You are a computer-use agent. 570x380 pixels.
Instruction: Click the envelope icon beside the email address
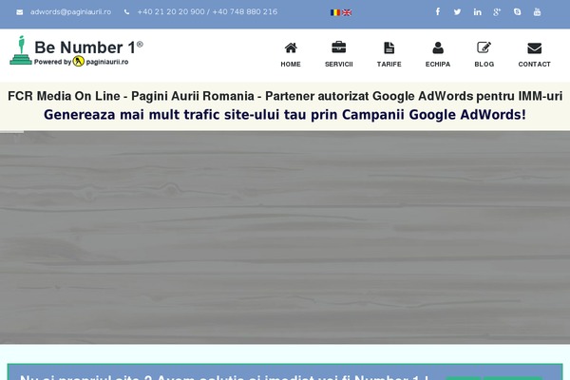(20, 12)
